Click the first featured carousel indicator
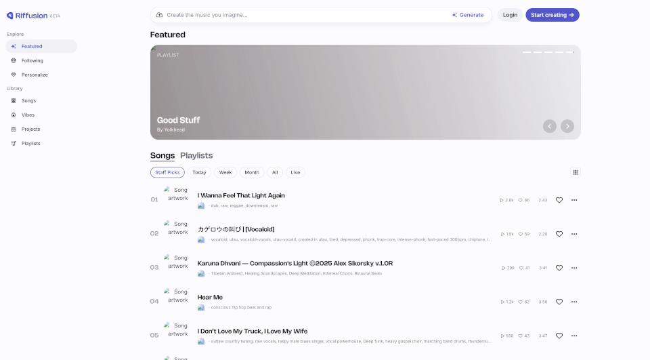This screenshot has height=360, width=650. tap(527, 52)
